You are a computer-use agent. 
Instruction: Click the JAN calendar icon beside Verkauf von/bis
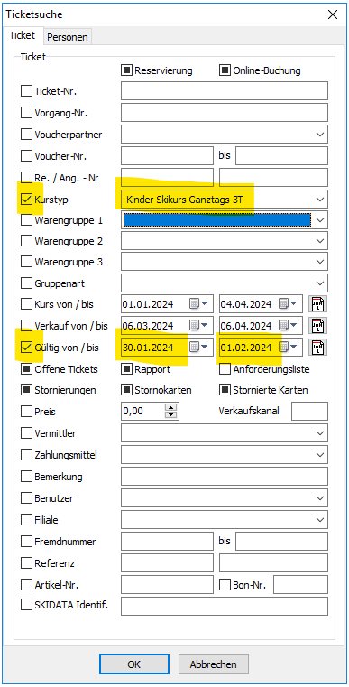click(318, 326)
